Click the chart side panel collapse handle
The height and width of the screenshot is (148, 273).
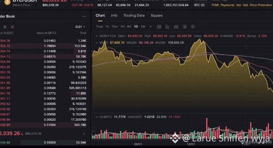click(93, 131)
